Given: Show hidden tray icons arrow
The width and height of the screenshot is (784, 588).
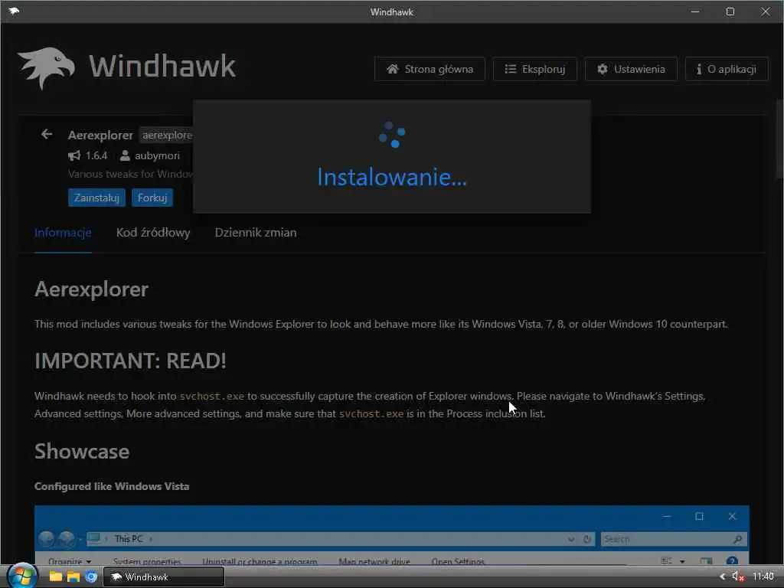Looking at the screenshot, I should pyautogui.click(x=722, y=577).
